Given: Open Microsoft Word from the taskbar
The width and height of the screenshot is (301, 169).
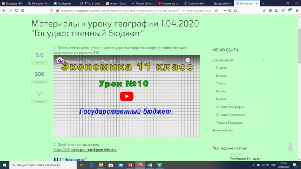Looking at the screenshot, I should (149, 165).
